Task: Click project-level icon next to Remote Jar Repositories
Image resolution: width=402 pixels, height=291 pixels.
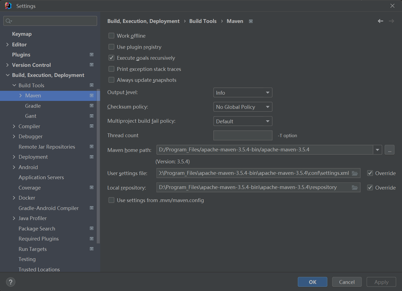Action: pos(92,146)
